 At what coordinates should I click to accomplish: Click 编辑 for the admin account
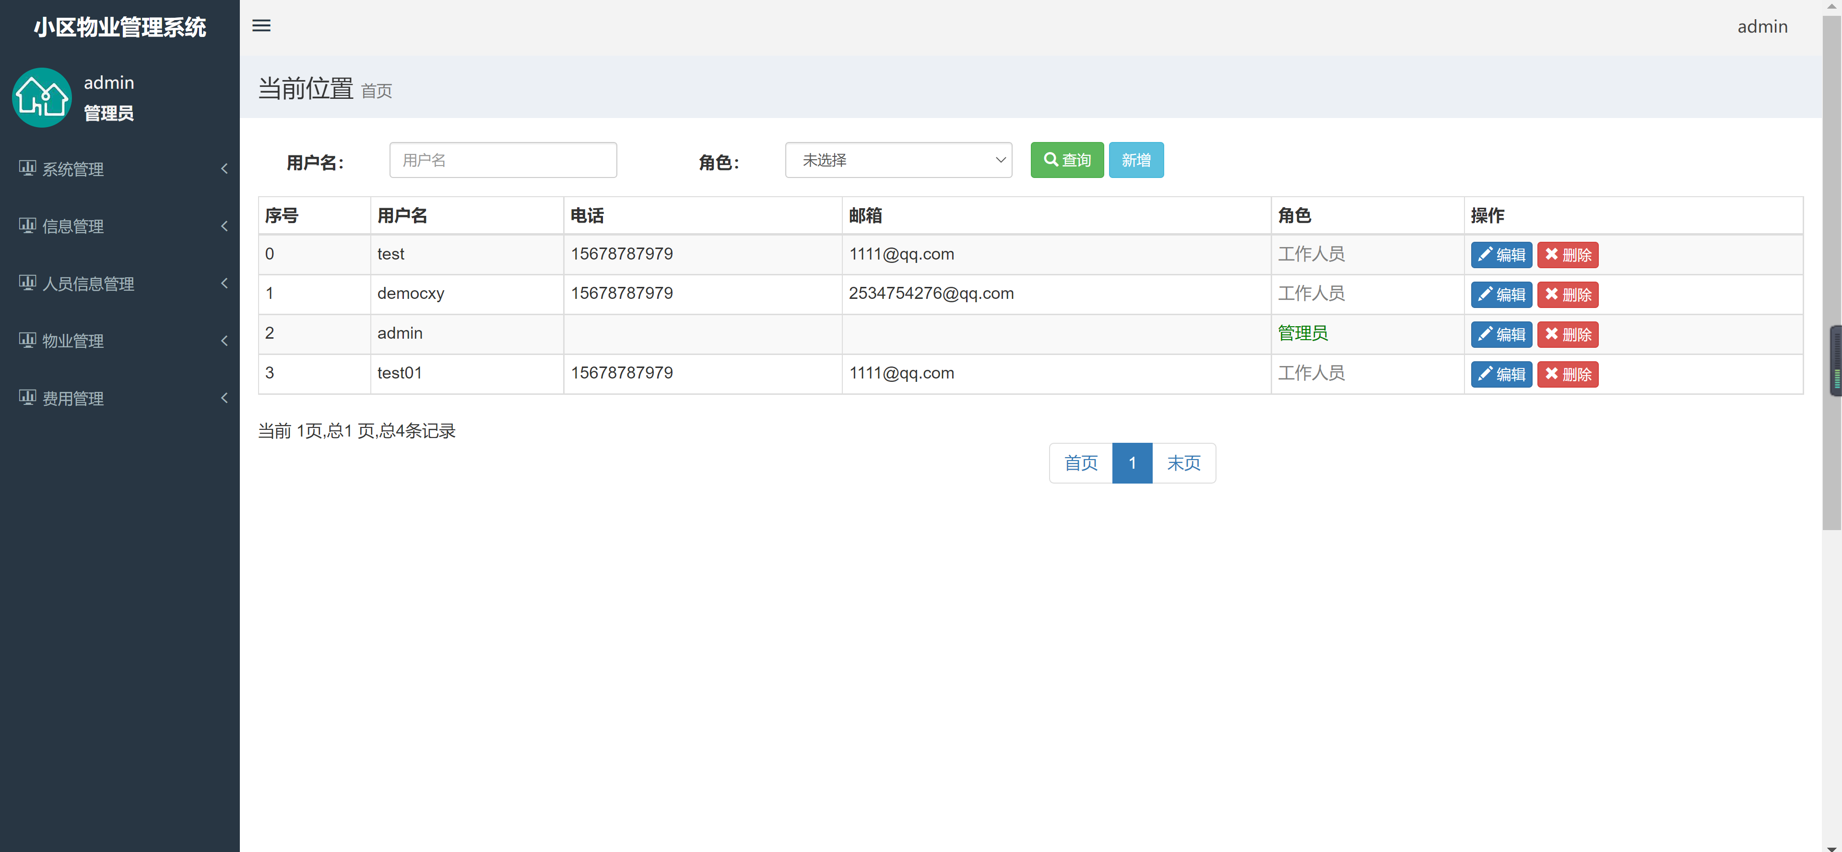(1501, 333)
